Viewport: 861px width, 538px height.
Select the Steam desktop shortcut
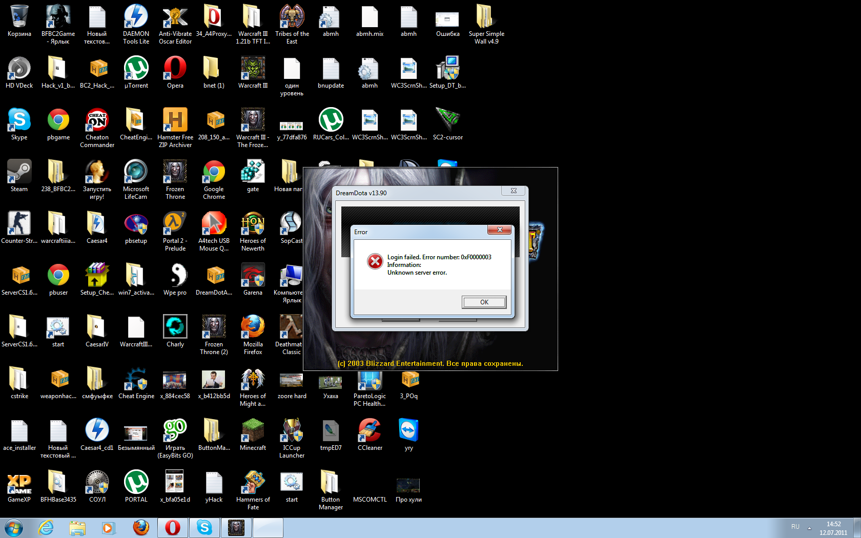click(19, 176)
